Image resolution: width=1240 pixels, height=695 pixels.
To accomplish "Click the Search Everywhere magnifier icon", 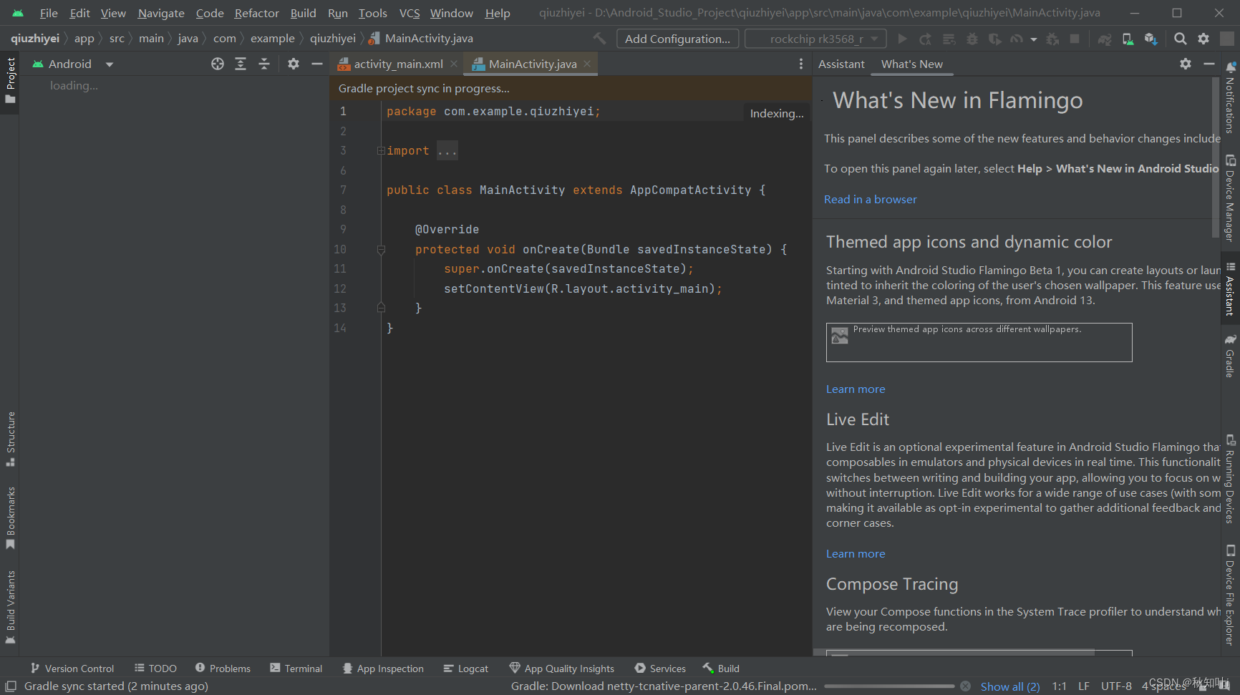I will (1181, 39).
